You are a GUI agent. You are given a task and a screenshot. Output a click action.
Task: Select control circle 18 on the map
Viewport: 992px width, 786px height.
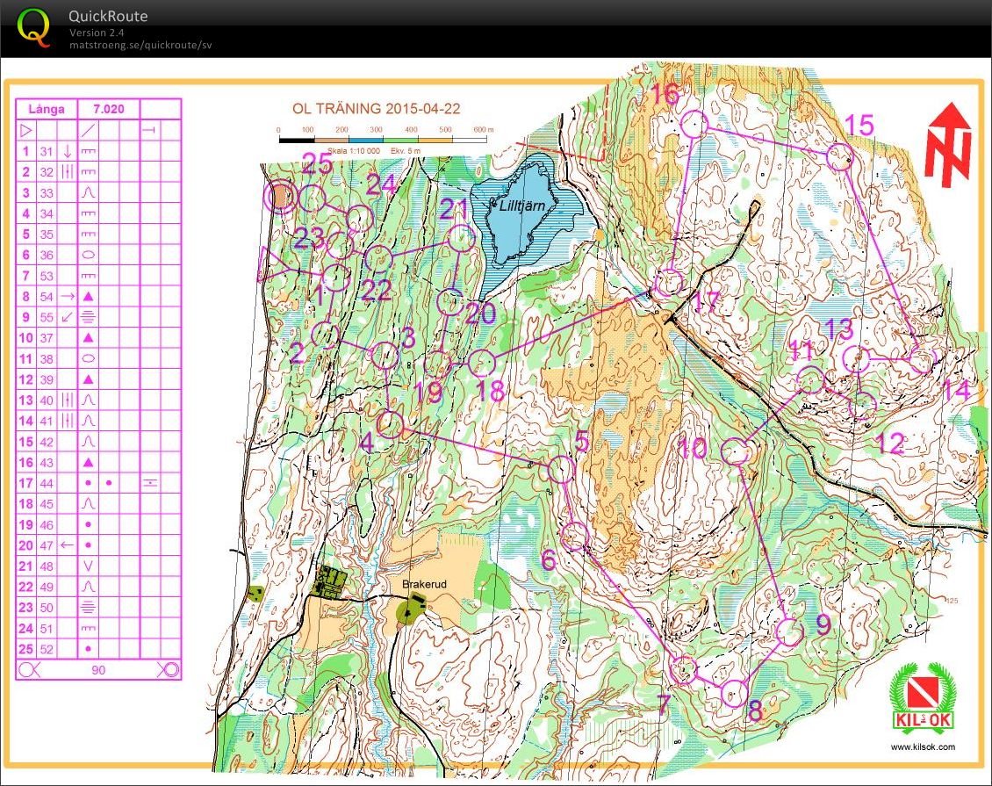481,363
